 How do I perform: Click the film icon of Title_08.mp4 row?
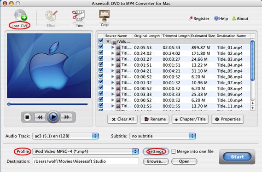coord(118,89)
